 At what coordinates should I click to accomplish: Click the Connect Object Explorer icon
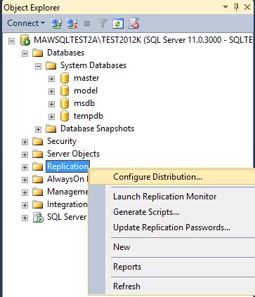pos(56,23)
